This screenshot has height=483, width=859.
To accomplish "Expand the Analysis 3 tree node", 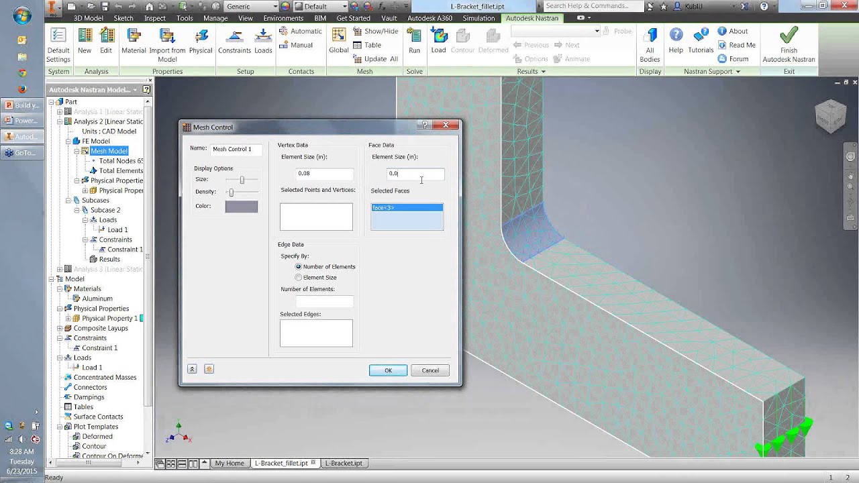I will tap(59, 270).
